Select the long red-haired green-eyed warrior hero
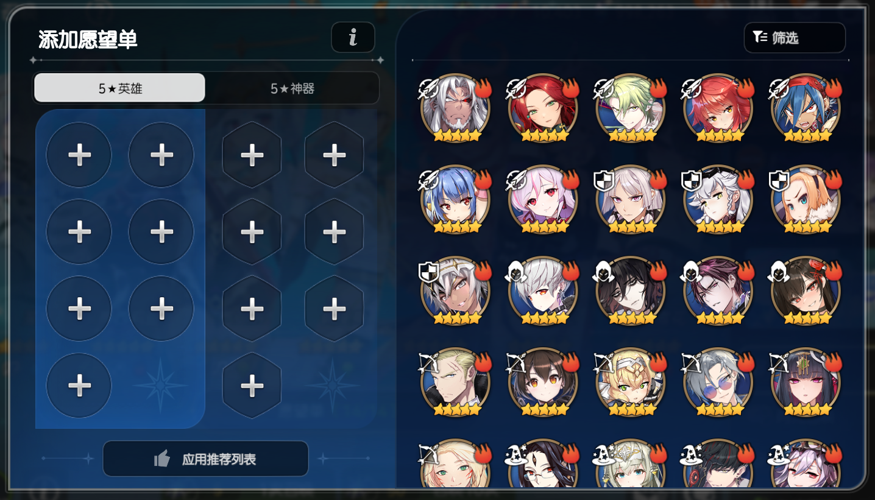This screenshot has width=875, height=500. 543,108
